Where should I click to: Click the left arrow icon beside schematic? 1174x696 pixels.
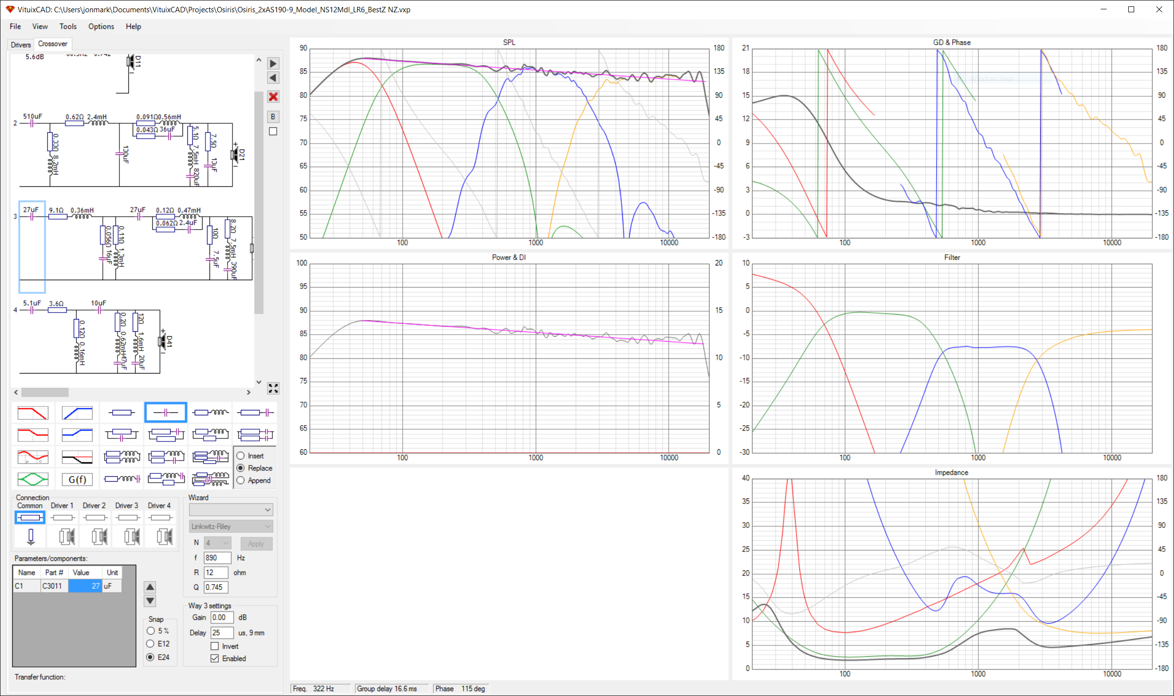273,78
